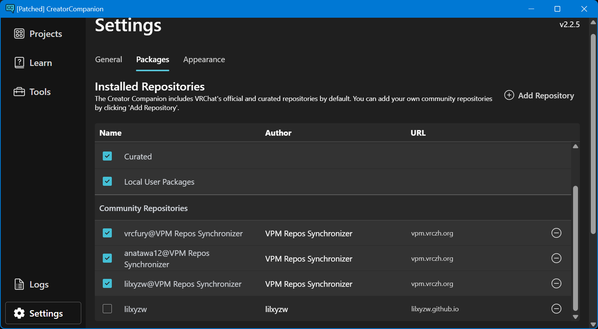
Task: Disable anatawa12@VPM Repos Synchronizer checkbox
Action: tap(107, 258)
